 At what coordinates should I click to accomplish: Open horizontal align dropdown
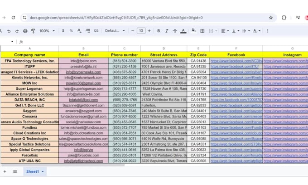pos(225,31)
